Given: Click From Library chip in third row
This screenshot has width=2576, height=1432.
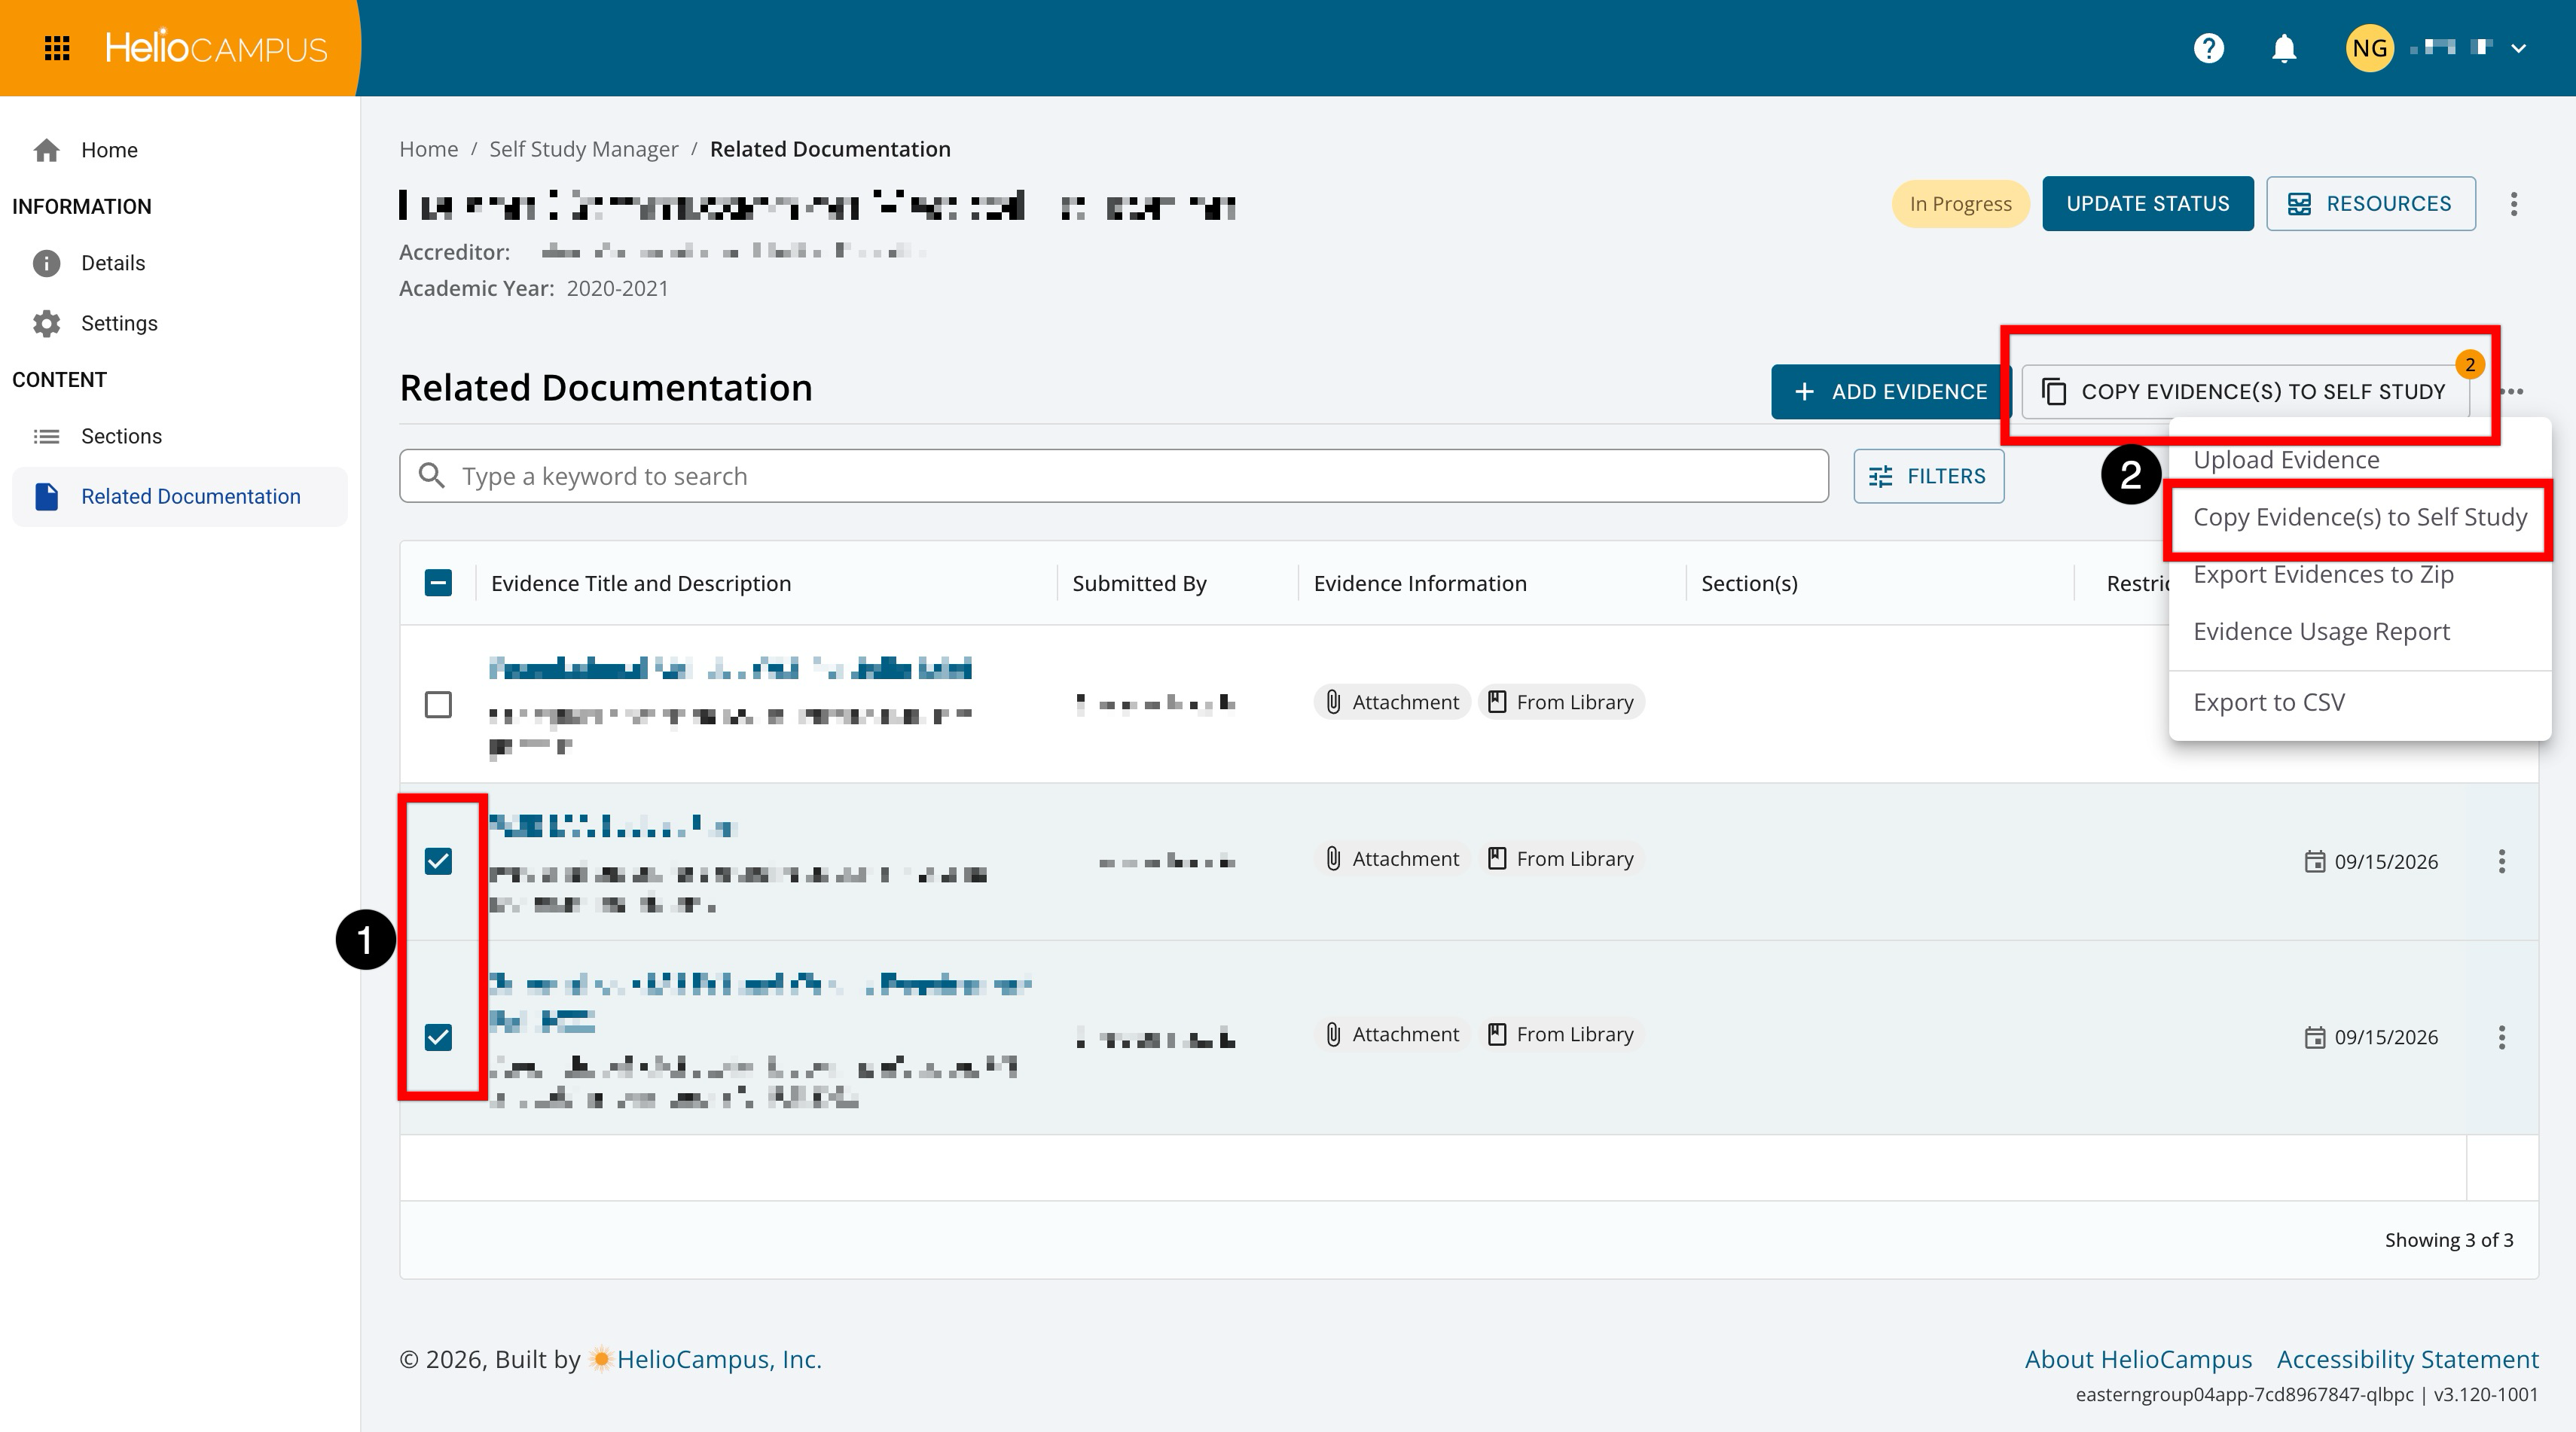Looking at the screenshot, I should click(1561, 1034).
